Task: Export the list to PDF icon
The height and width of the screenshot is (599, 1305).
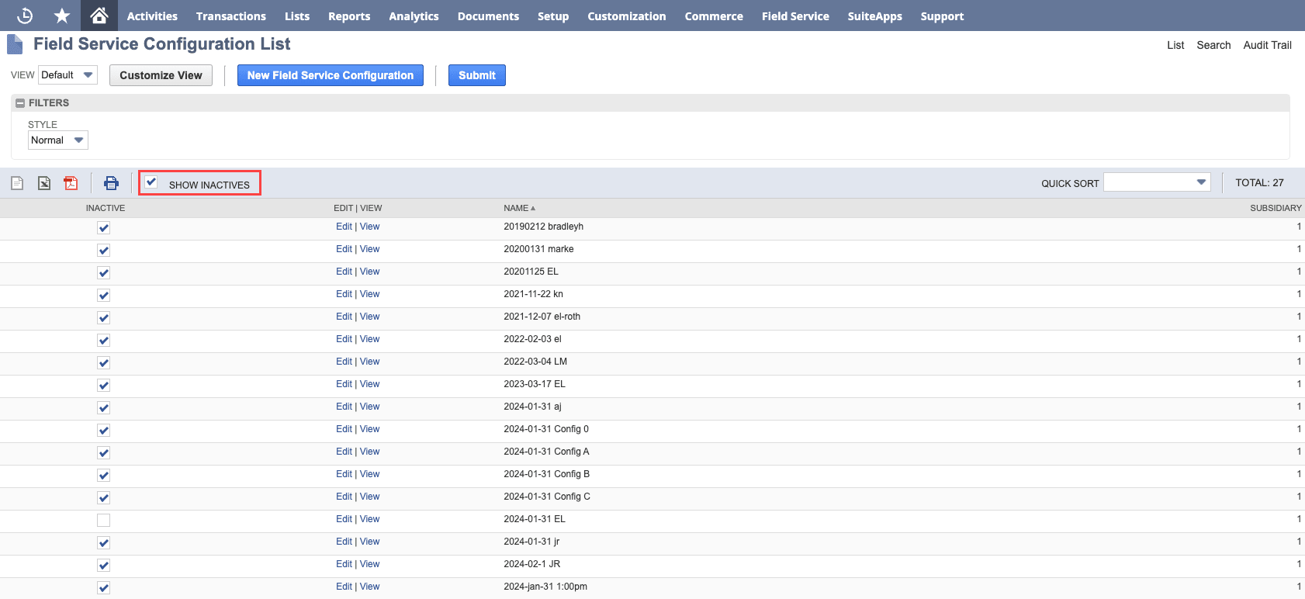Action: pyautogui.click(x=71, y=183)
